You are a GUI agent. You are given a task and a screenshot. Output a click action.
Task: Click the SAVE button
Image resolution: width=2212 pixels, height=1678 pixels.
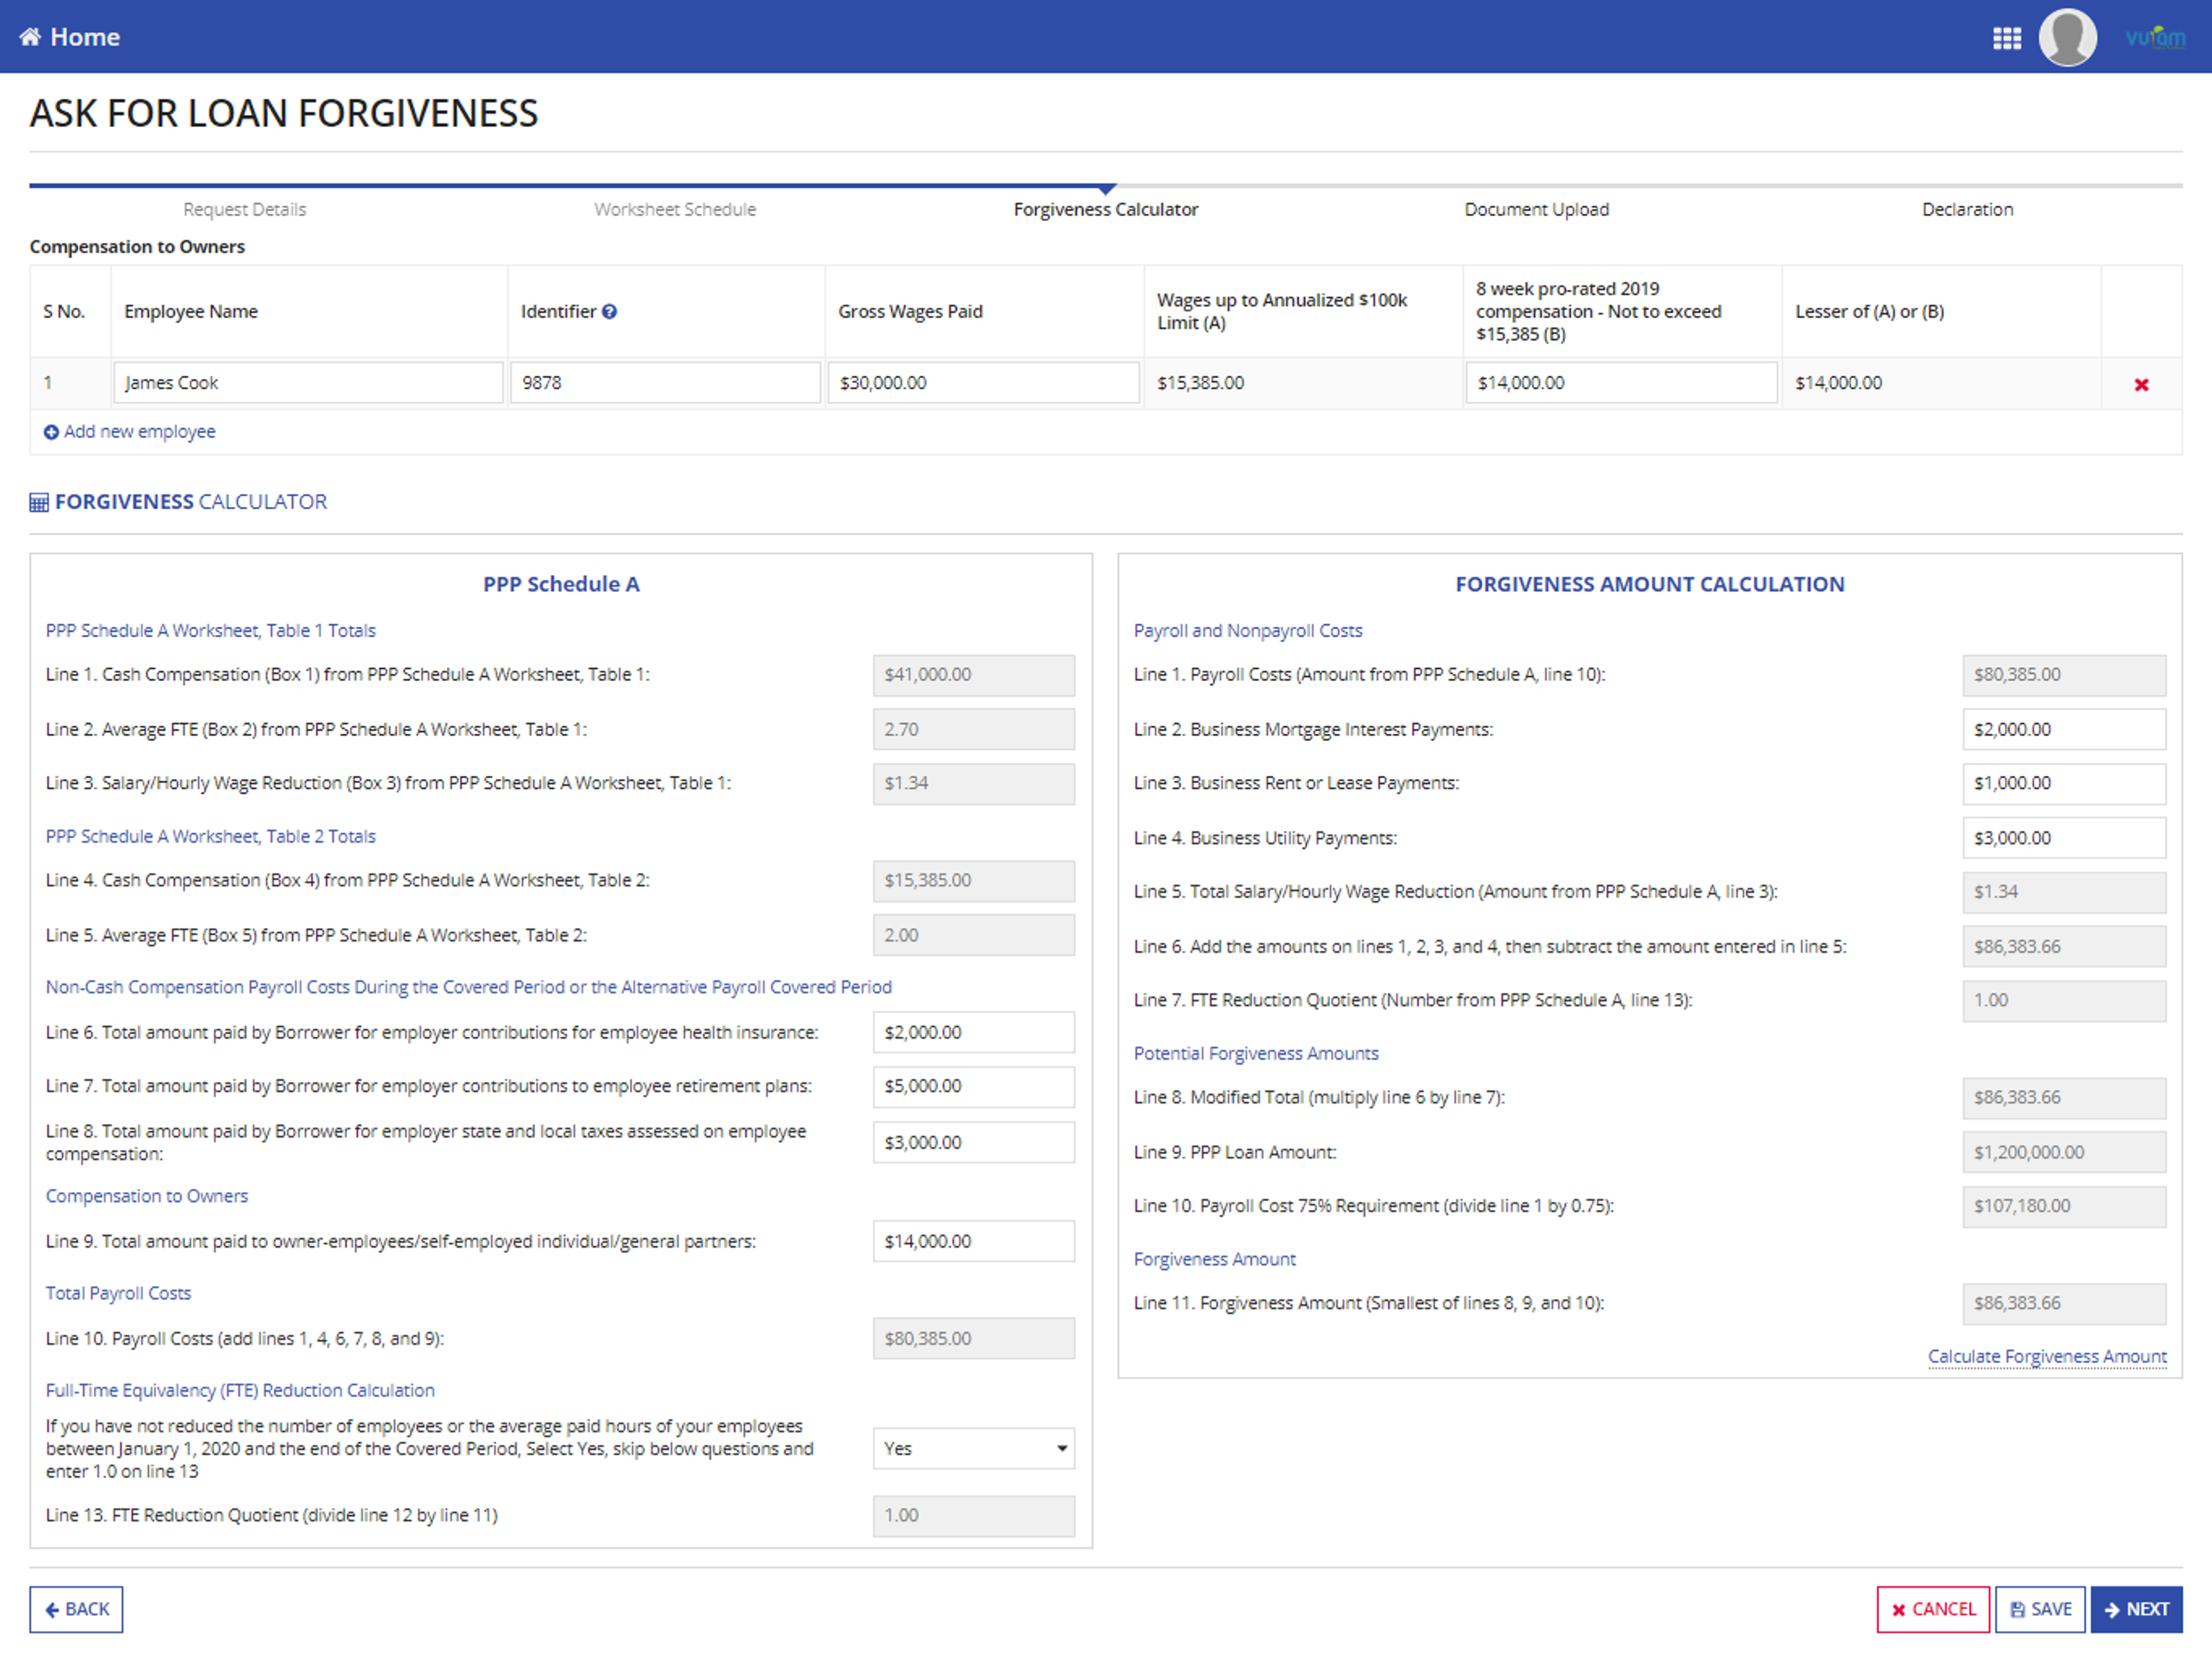[2040, 1609]
